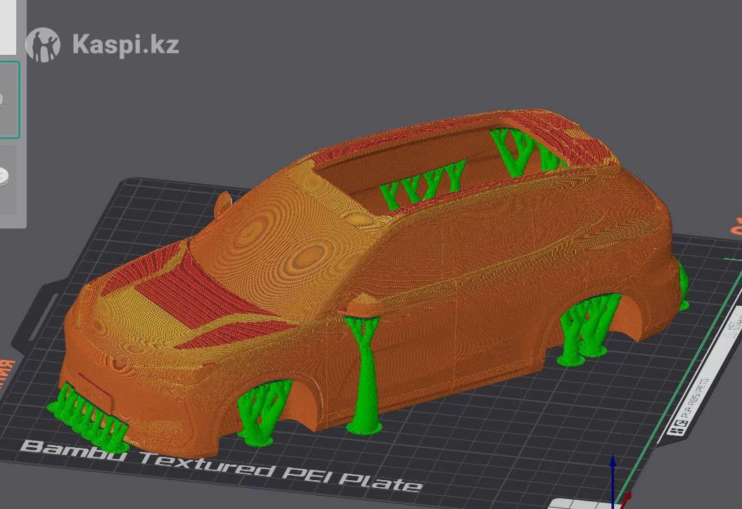Click the Kaspi.kz watermark text
This screenshot has width=742, height=509.
click(x=125, y=45)
